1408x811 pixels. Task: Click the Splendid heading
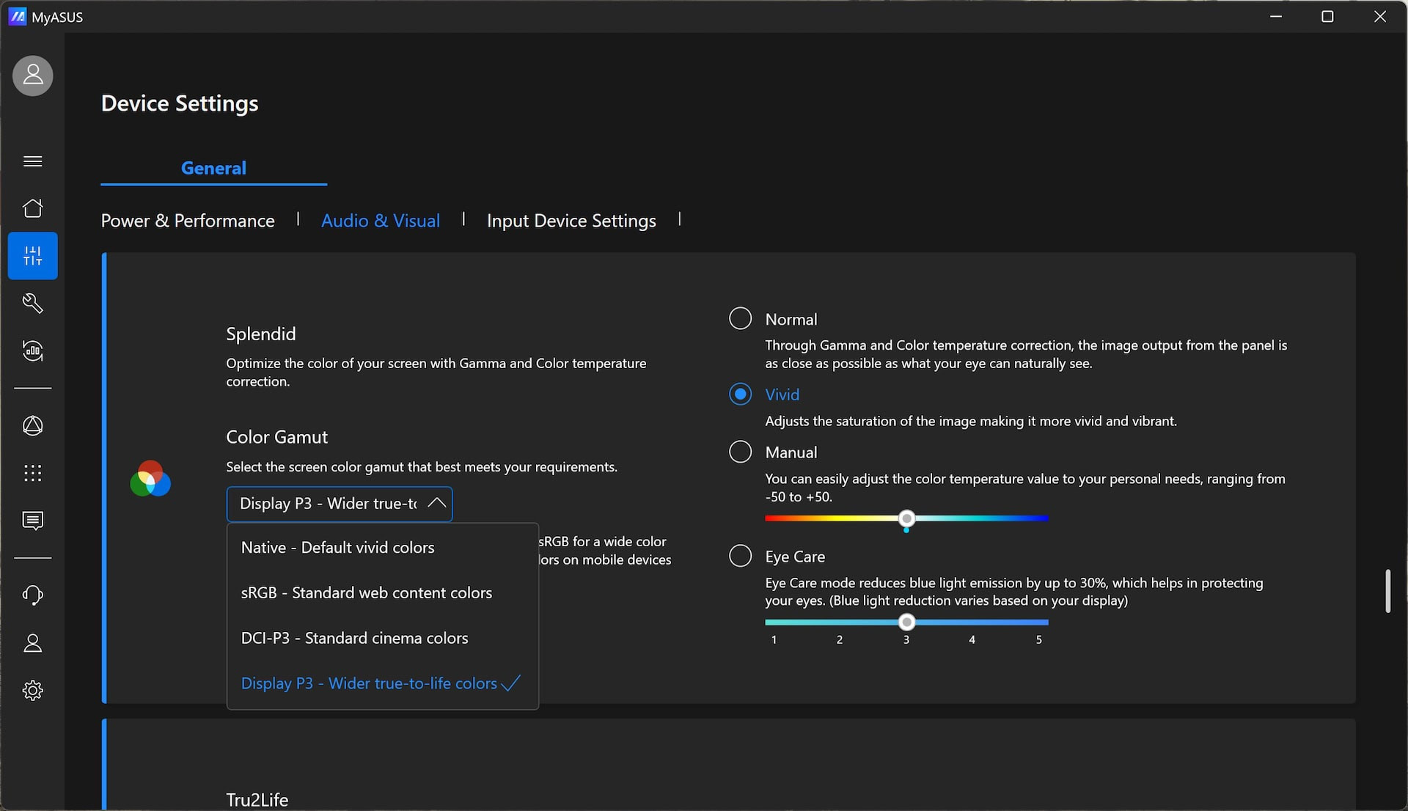tap(261, 334)
